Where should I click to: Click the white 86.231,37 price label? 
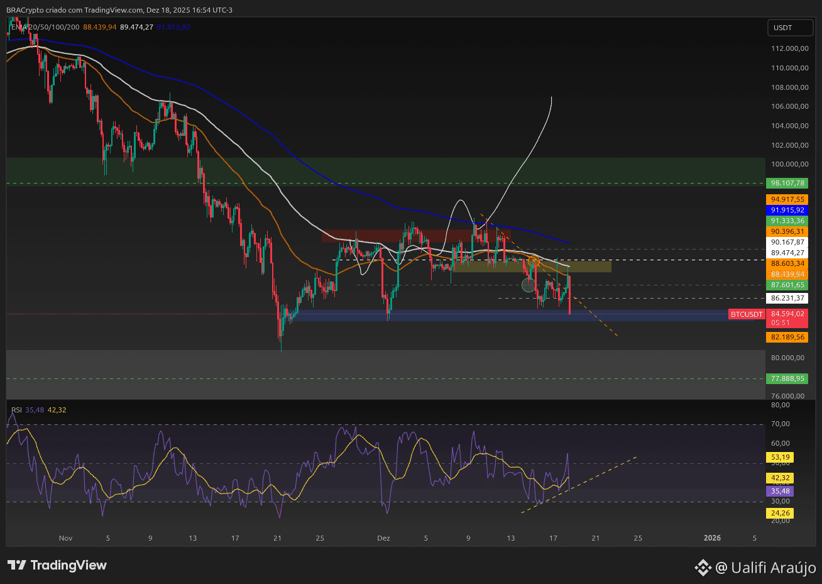(x=787, y=299)
